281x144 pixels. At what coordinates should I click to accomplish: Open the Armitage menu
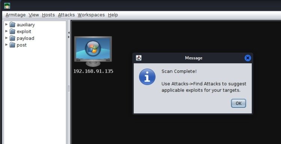pos(15,15)
